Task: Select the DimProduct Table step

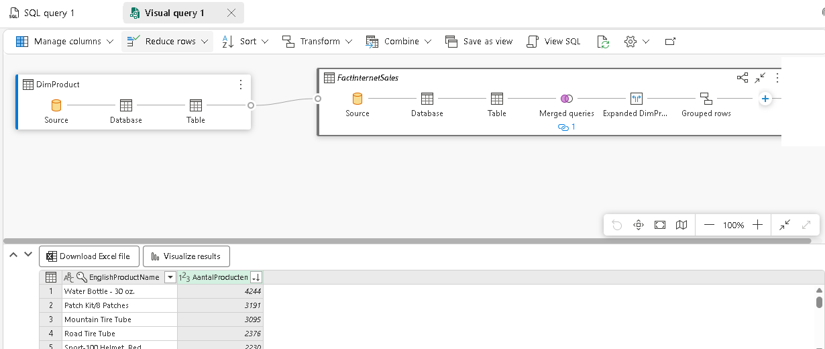Action: coord(196,111)
